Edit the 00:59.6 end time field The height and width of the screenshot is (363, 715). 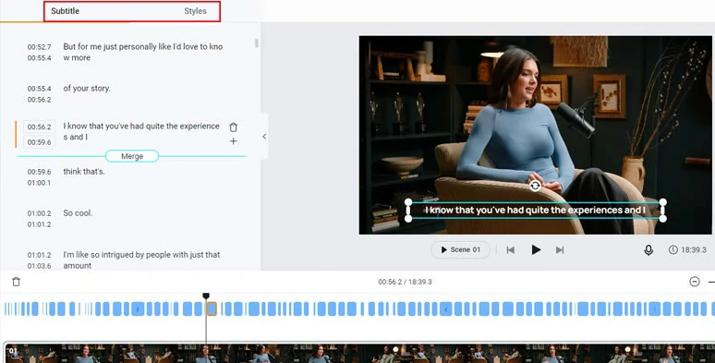coord(39,142)
